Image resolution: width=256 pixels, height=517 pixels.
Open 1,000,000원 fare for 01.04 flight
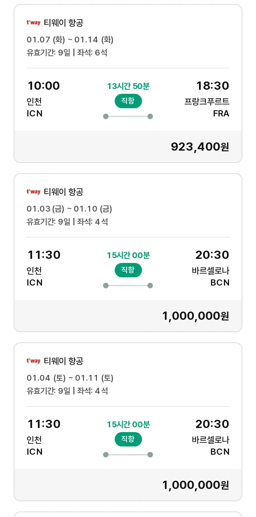196,485
